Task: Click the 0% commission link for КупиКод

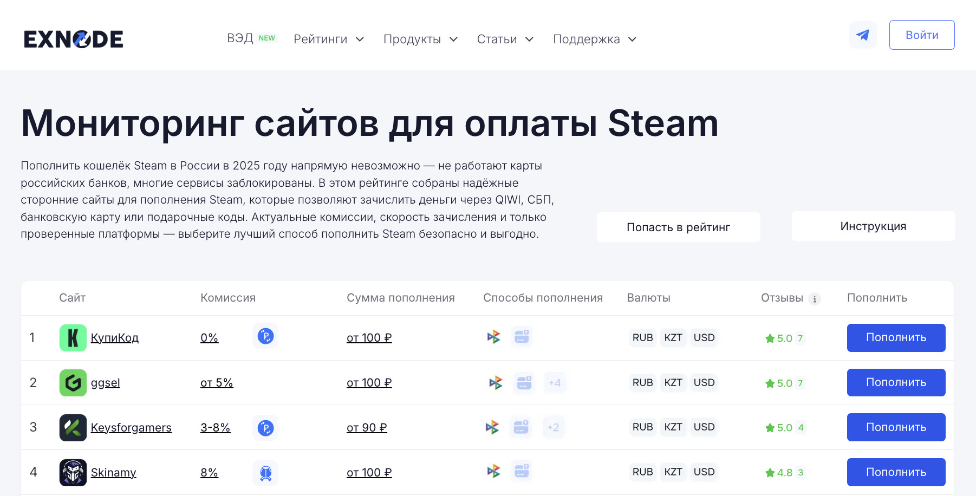Action: 209,338
